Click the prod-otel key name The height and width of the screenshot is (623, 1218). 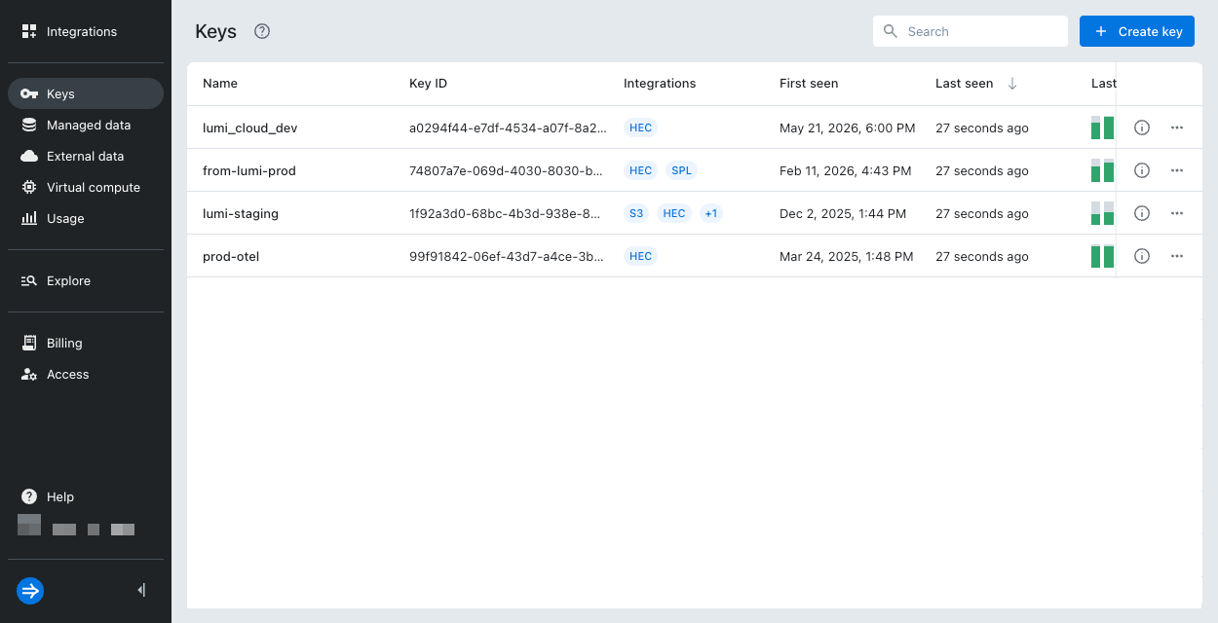(231, 256)
